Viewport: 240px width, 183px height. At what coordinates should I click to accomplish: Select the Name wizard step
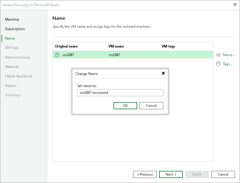point(10,38)
